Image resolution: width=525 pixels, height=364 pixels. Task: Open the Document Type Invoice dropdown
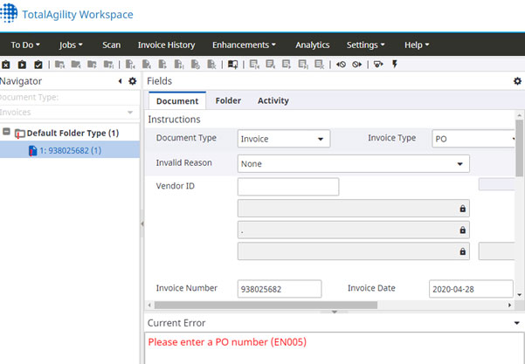(x=283, y=139)
